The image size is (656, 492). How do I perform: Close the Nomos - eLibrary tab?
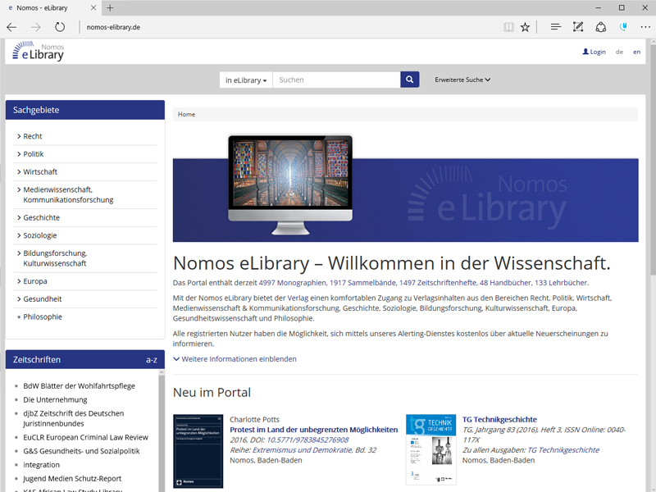(x=93, y=7)
